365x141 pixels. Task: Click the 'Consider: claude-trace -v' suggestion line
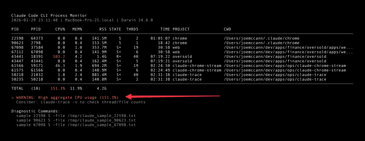tap(81, 102)
